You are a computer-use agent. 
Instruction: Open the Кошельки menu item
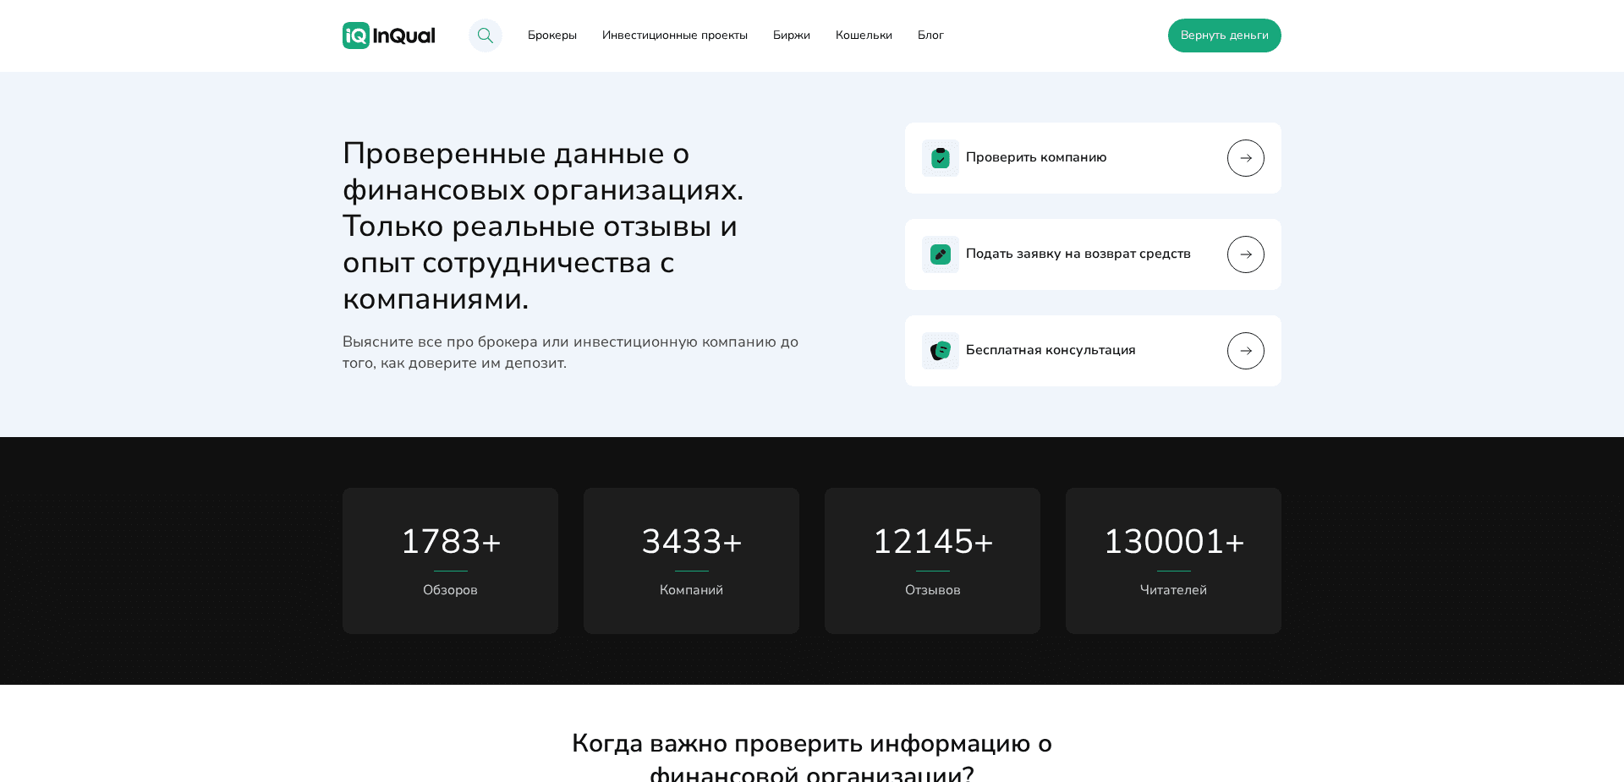(864, 36)
